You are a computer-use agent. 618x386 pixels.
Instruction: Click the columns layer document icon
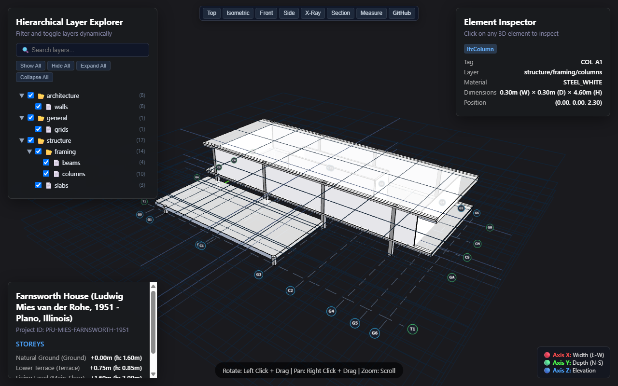56,174
